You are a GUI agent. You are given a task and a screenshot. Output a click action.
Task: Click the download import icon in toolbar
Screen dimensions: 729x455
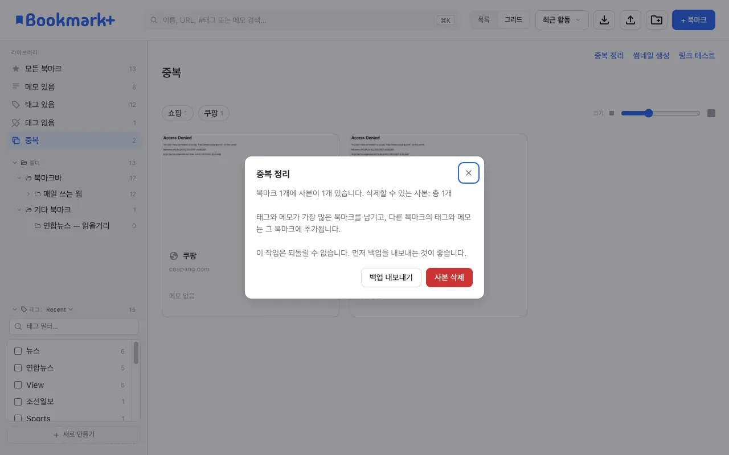point(604,20)
